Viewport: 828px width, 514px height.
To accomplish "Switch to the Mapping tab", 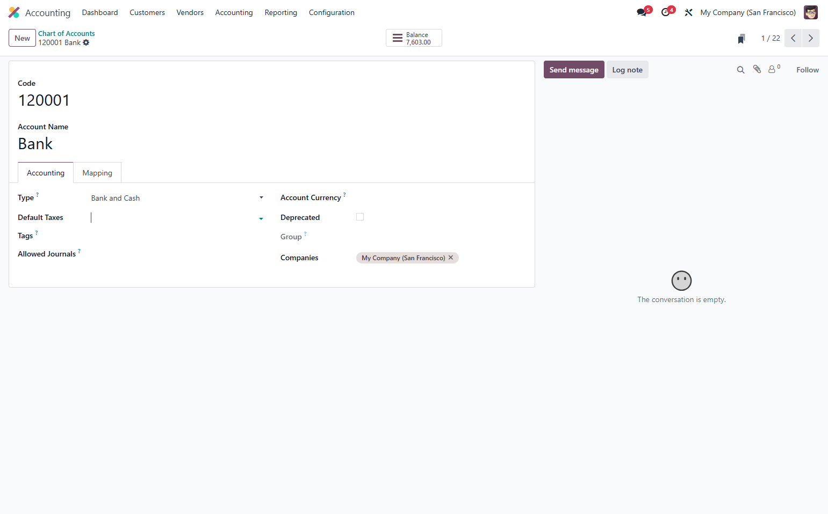I will [x=97, y=173].
